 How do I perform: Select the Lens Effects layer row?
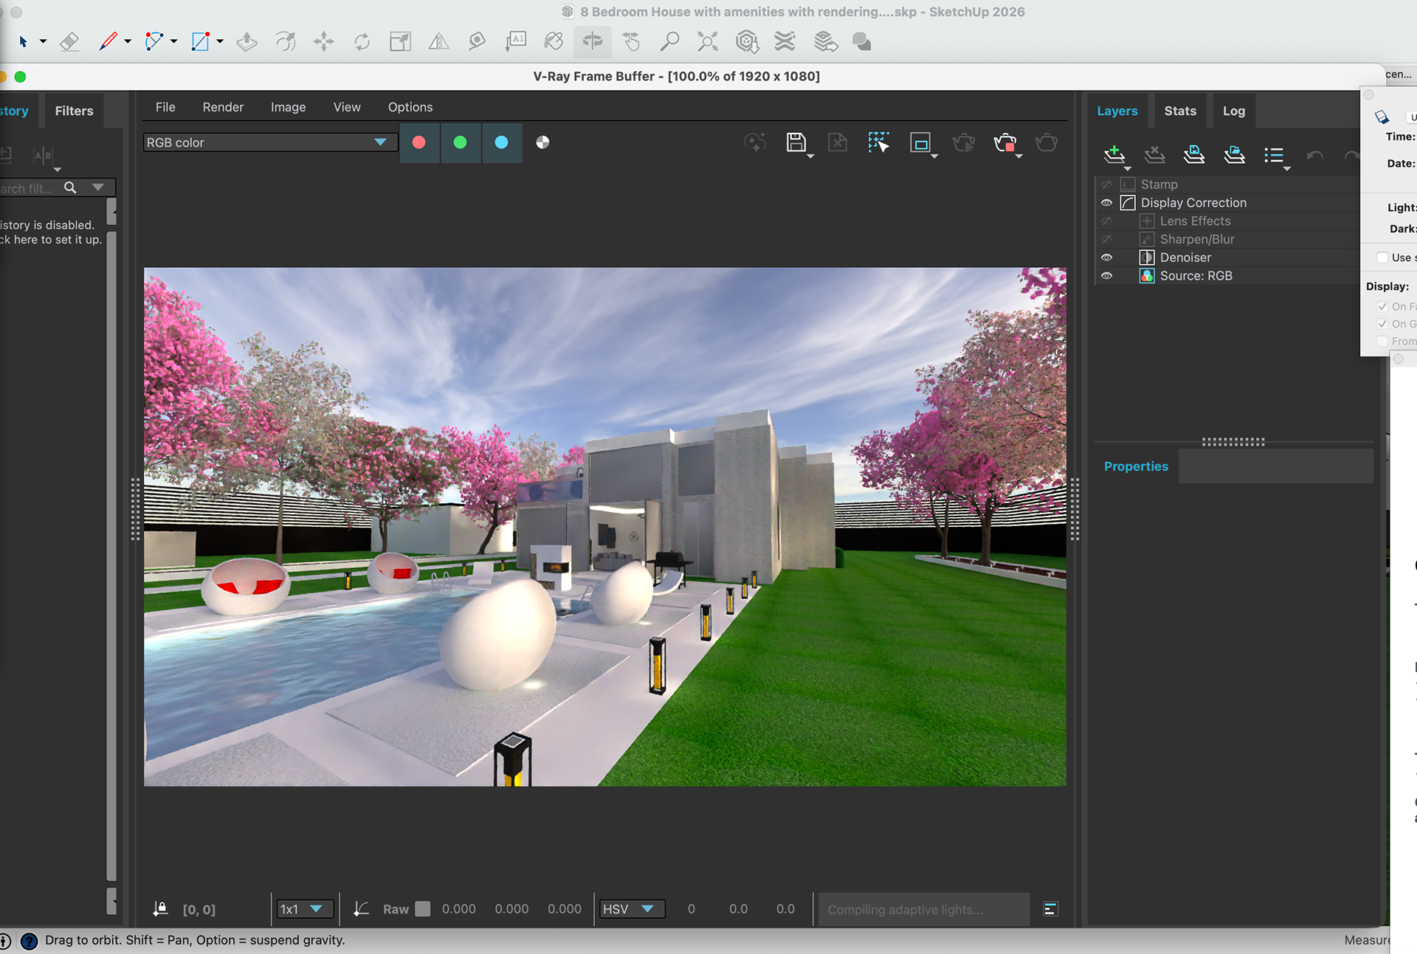click(x=1195, y=221)
